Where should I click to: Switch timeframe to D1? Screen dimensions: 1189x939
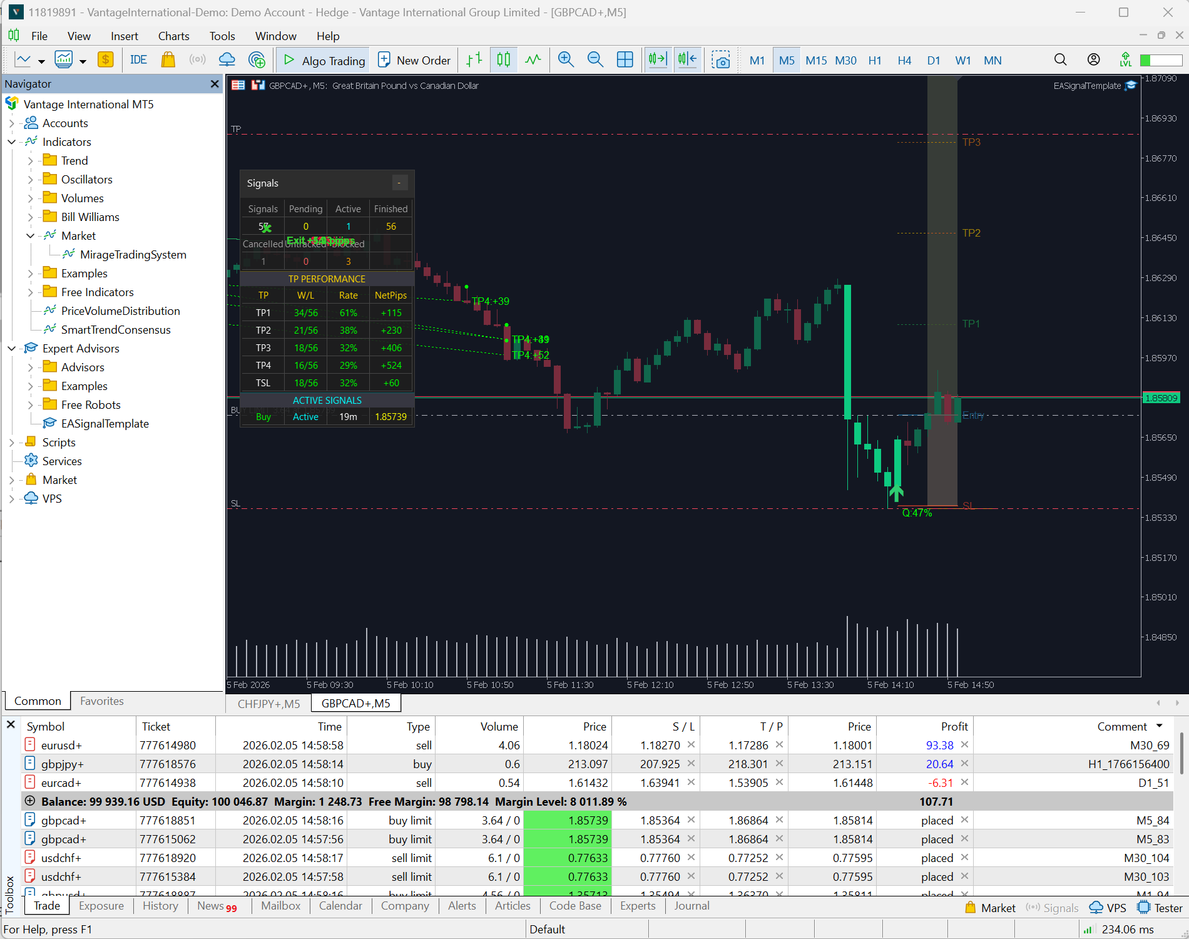click(x=934, y=61)
